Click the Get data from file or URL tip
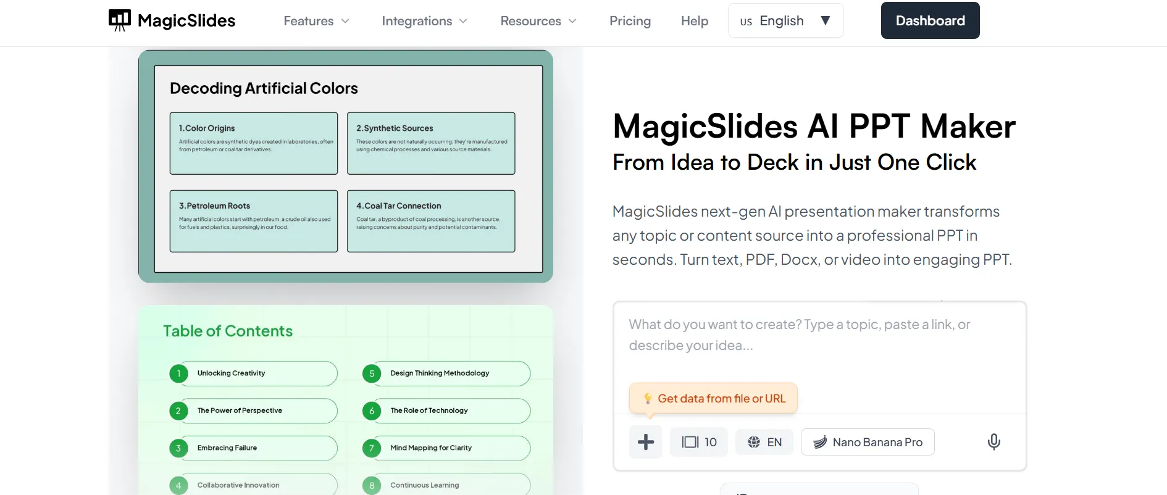This screenshot has width=1167, height=495. click(713, 399)
